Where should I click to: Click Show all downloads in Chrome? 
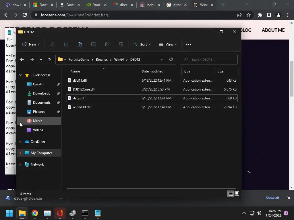272,198
